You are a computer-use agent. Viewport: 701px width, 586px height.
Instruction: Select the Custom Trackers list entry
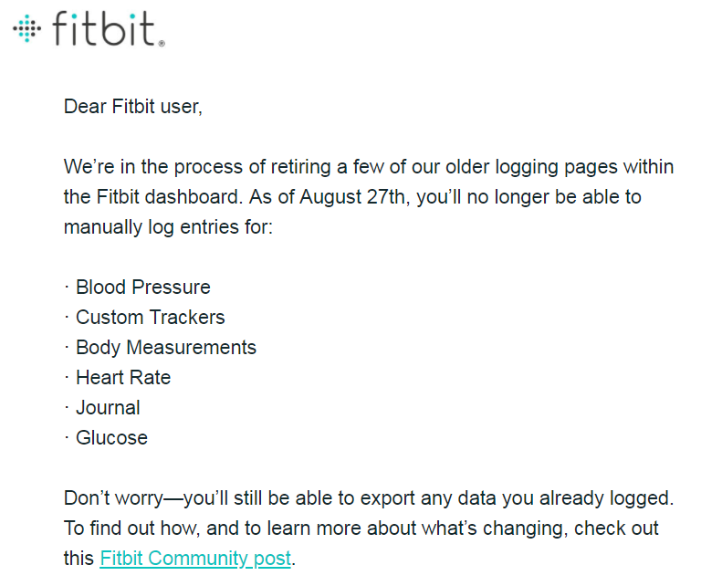pos(150,317)
